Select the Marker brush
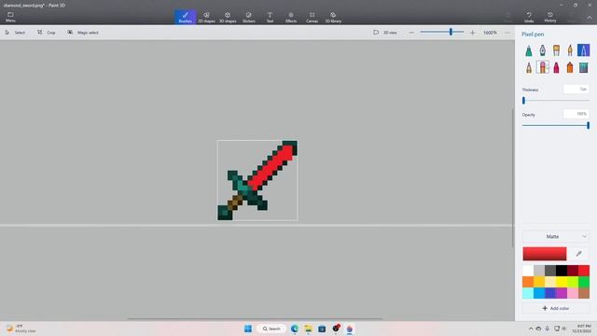Screen dimensions: 597x336 (x=529, y=50)
